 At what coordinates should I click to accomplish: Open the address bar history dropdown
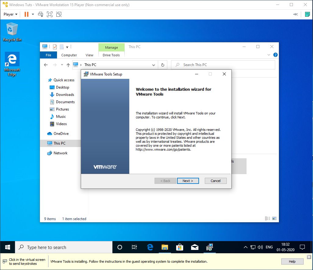[x=154, y=65]
